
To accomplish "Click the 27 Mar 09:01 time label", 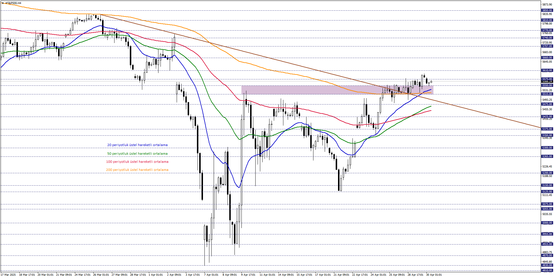I will coord(119,275).
